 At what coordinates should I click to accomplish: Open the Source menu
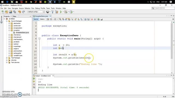pyautogui.click(x=21, y=8)
